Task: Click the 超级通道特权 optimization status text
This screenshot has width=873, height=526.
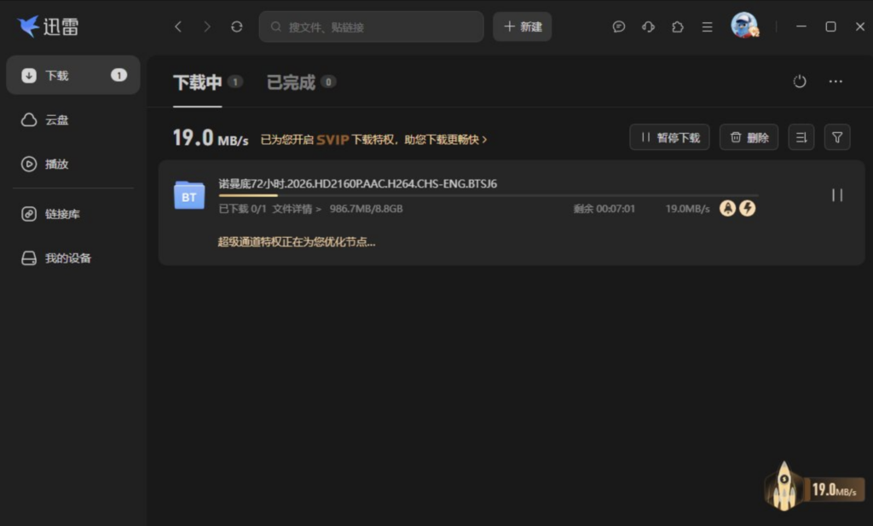Action: click(297, 241)
